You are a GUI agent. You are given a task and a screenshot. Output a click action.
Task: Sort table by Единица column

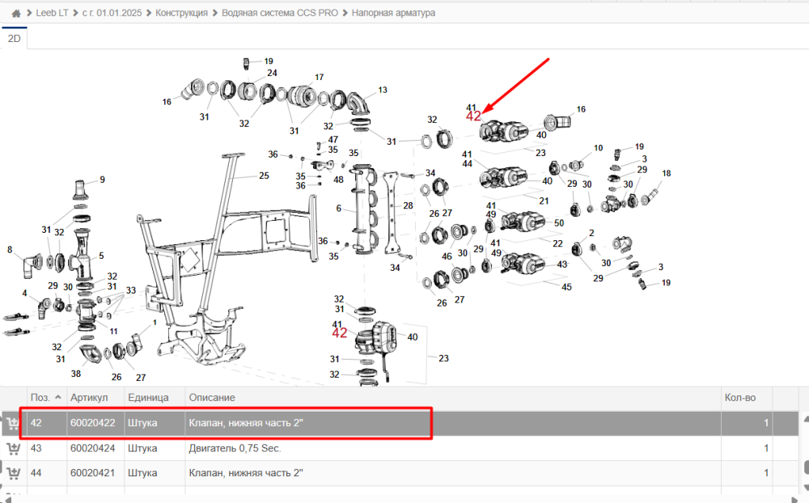pos(148,398)
